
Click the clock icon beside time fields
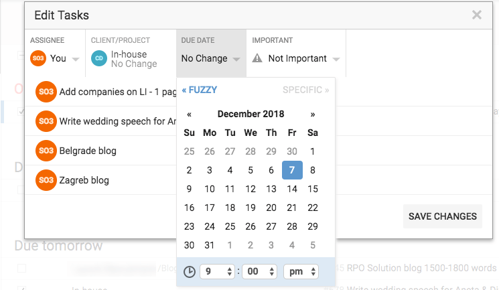(x=190, y=272)
